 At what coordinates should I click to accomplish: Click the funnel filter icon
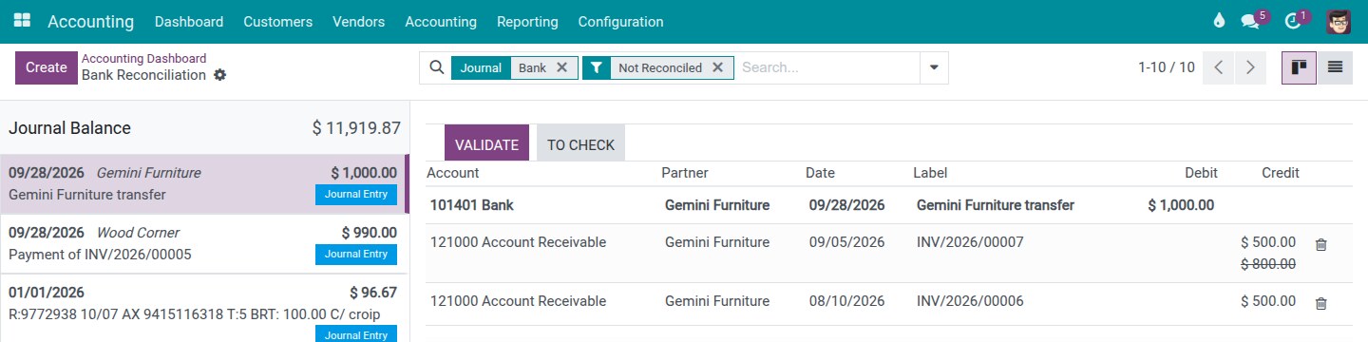(596, 67)
